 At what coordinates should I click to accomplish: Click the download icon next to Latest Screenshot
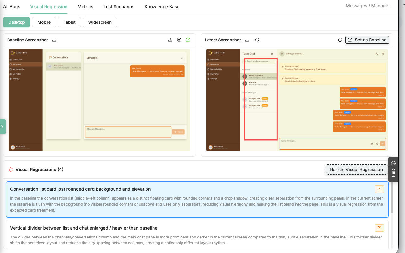pyautogui.click(x=247, y=40)
